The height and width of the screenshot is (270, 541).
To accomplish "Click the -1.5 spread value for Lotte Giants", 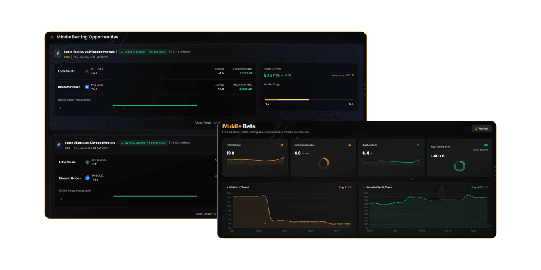I will 221,73.
